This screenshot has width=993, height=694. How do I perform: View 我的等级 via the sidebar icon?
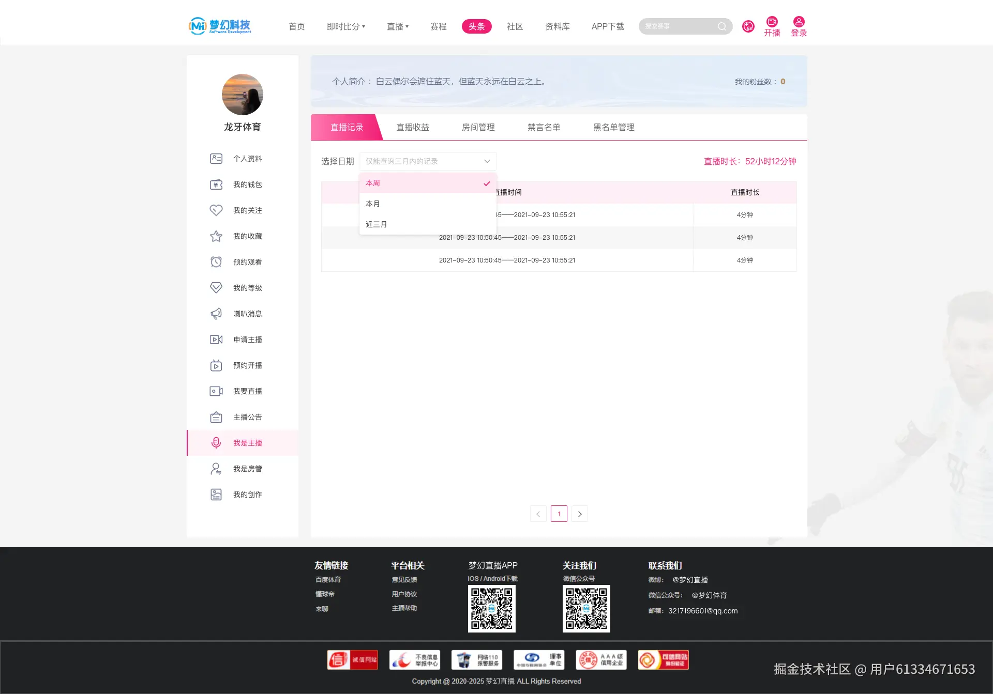pyautogui.click(x=216, y=288)
